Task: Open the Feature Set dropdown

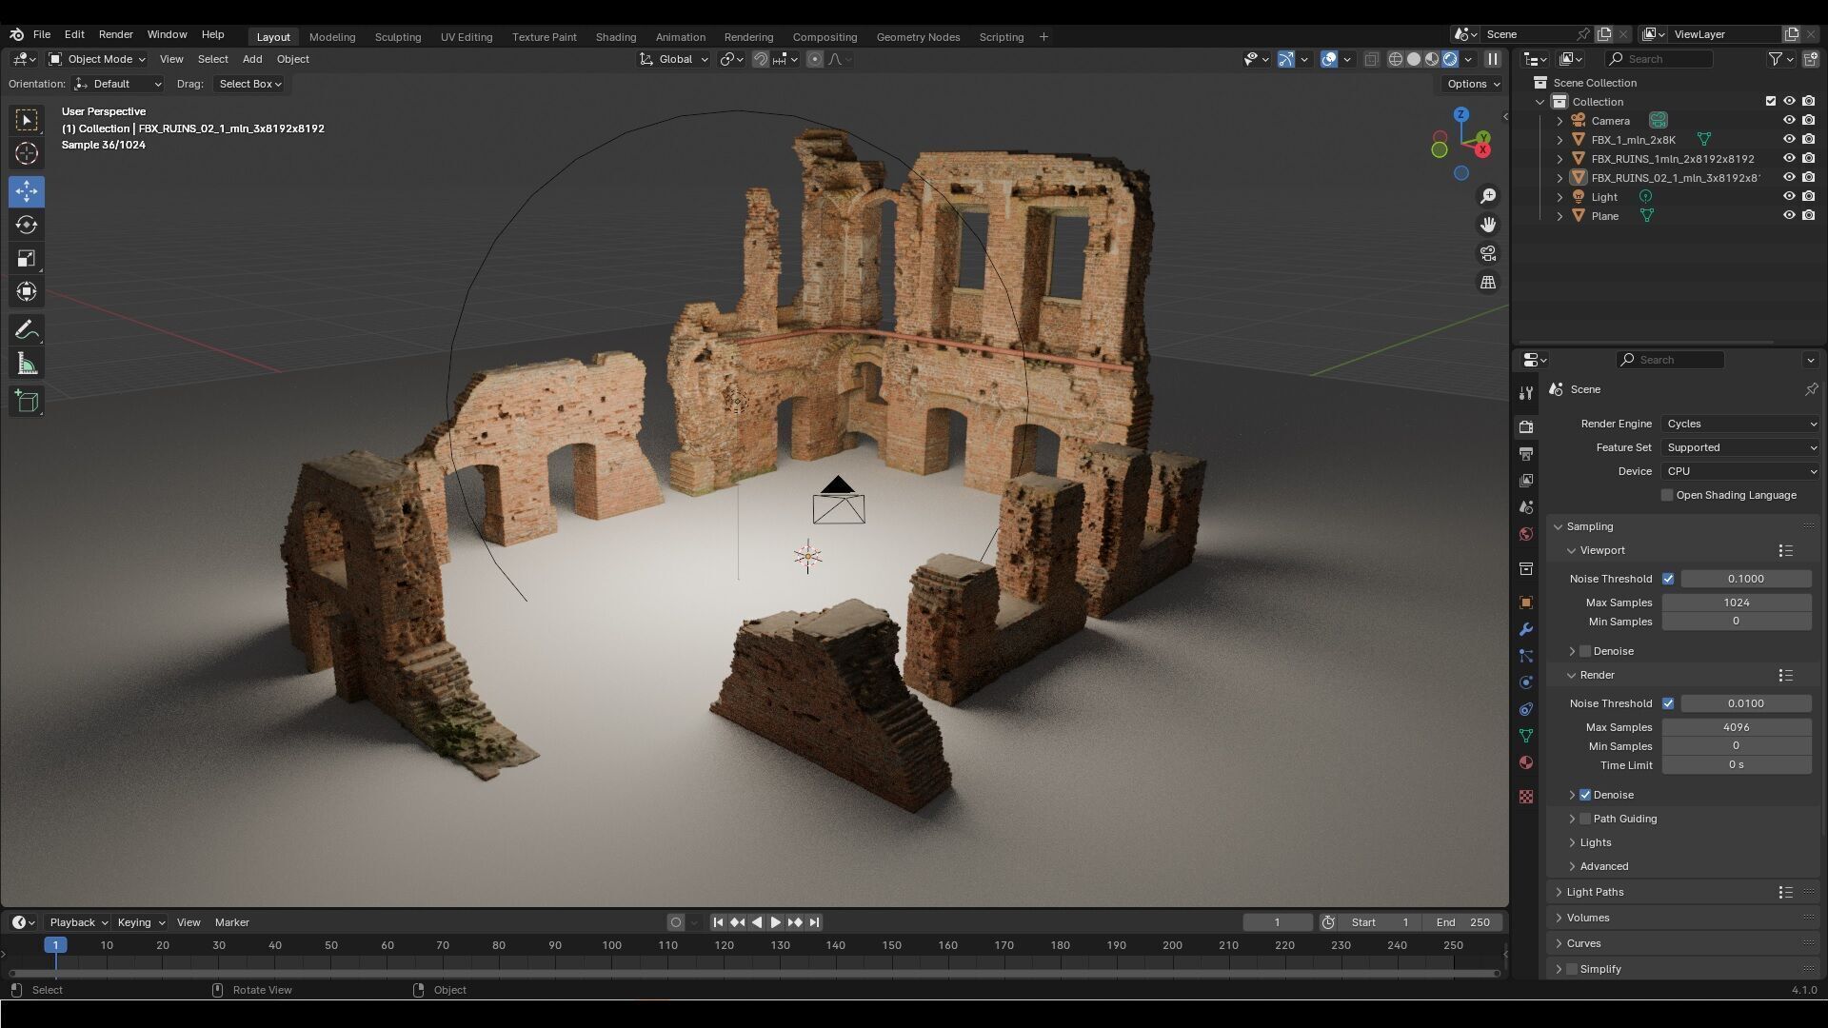Action: click(x=1740, y=447)
